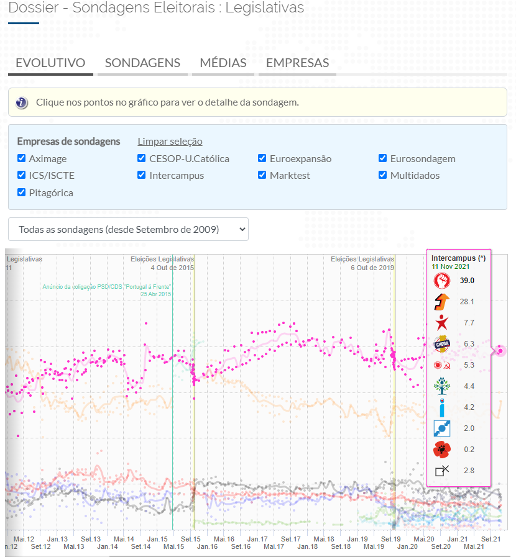
Task: Toggle the CESOP-U.Católica checkbox
Action: click(x=142, y=158)
